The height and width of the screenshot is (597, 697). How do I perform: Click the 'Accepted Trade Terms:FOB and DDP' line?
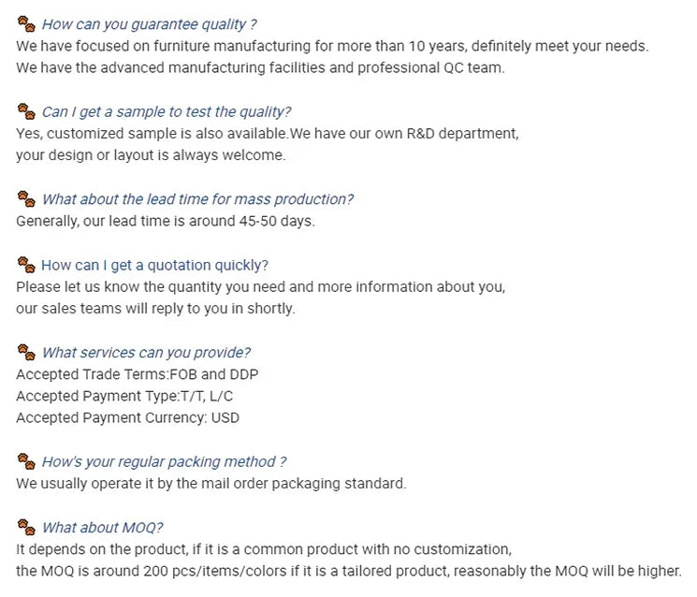[x=138, y=374]
